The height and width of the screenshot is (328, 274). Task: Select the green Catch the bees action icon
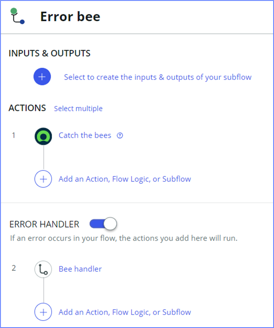tap(43, 135)
